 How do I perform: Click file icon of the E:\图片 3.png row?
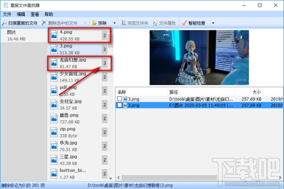click(125, 105)
